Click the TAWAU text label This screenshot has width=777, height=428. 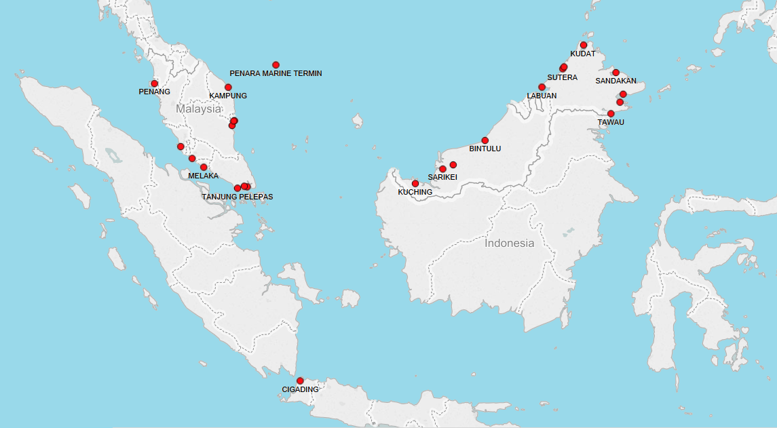pyautogui.click(x=611, y=123)
